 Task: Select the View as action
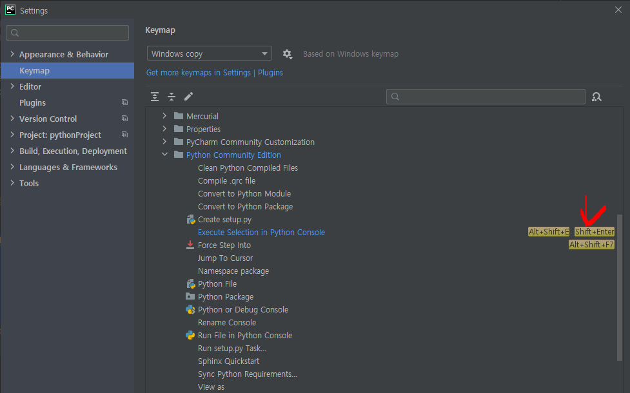pyautogui.click(x=212, y=387)
